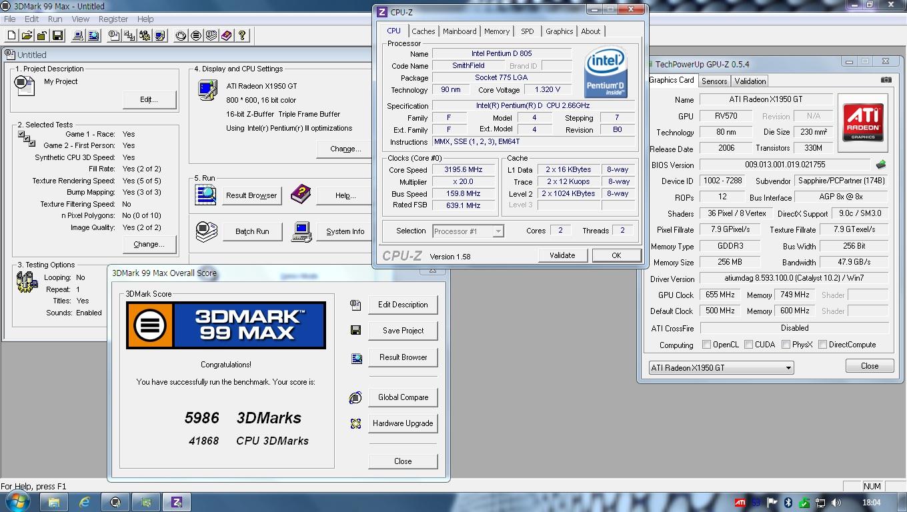Click Change... under Display and CPU Settings

345,149
